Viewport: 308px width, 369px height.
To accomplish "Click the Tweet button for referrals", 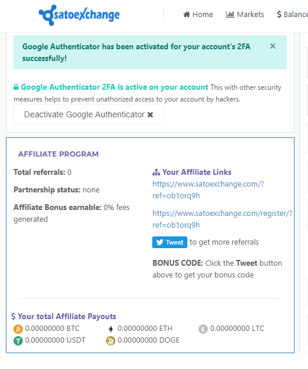I will (x=170, y=242).
